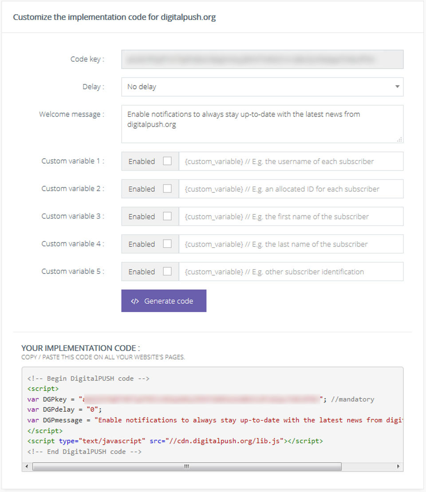Click the Custom variable 3 first name field
This screenshot has height=492, width=426.
click(x=291, y=216)
